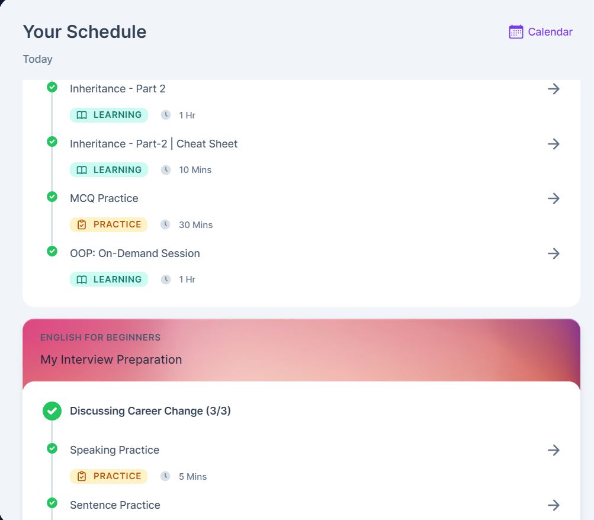Select the Today schedule label

pos(37,59)
